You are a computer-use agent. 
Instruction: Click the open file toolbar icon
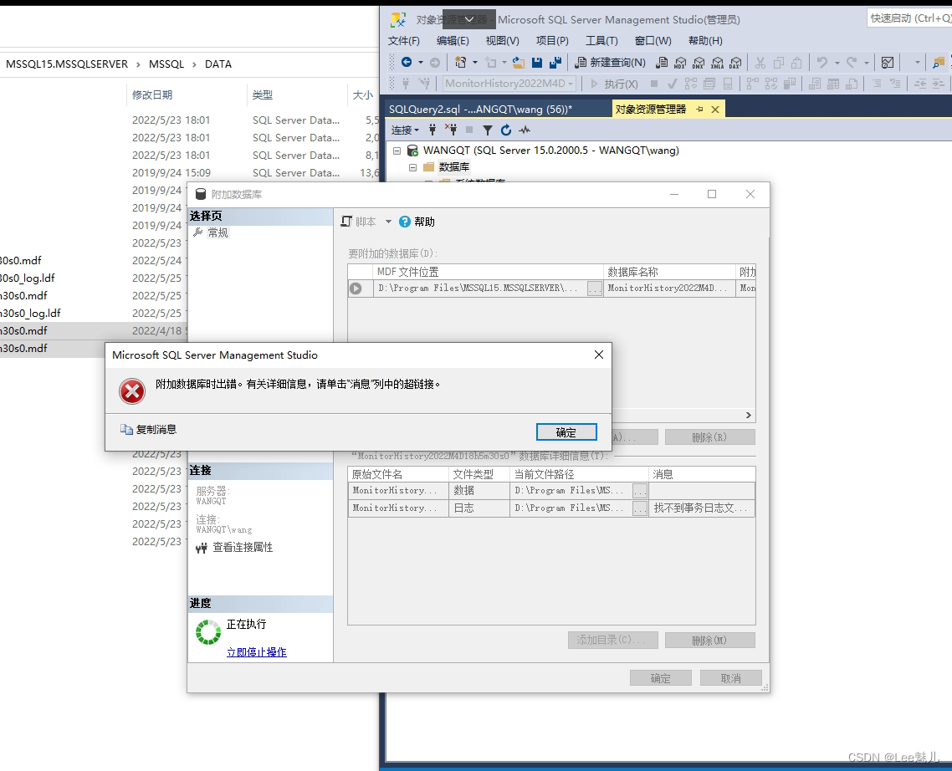click(519, 62)
